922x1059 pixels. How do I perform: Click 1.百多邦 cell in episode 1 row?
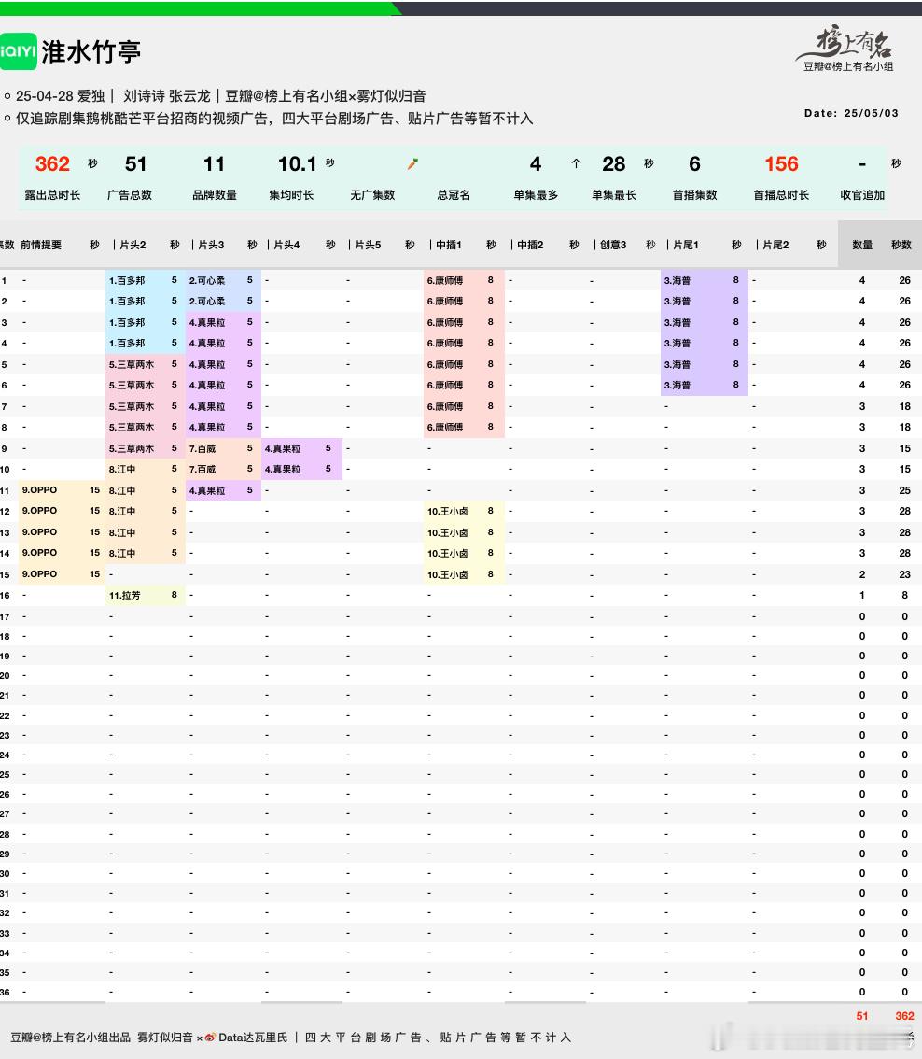127,280
